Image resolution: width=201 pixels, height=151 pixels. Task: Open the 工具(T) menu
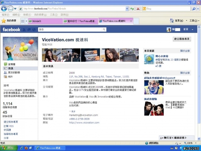54,15
